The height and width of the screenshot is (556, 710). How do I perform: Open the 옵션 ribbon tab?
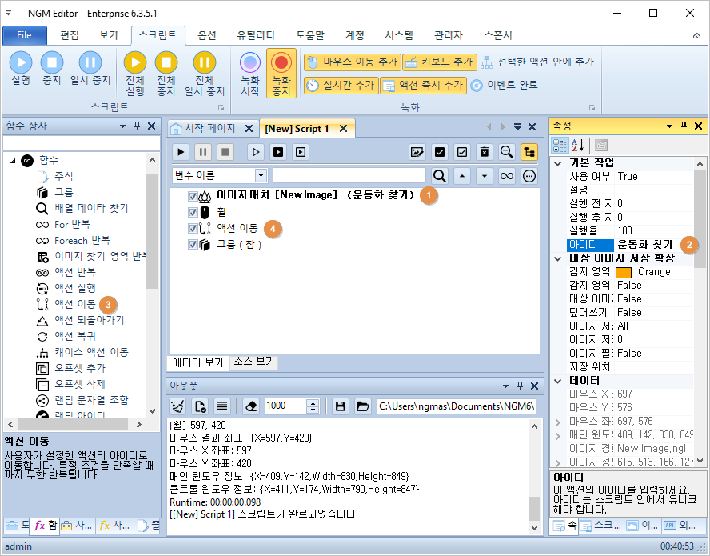(x=207, y=35)
